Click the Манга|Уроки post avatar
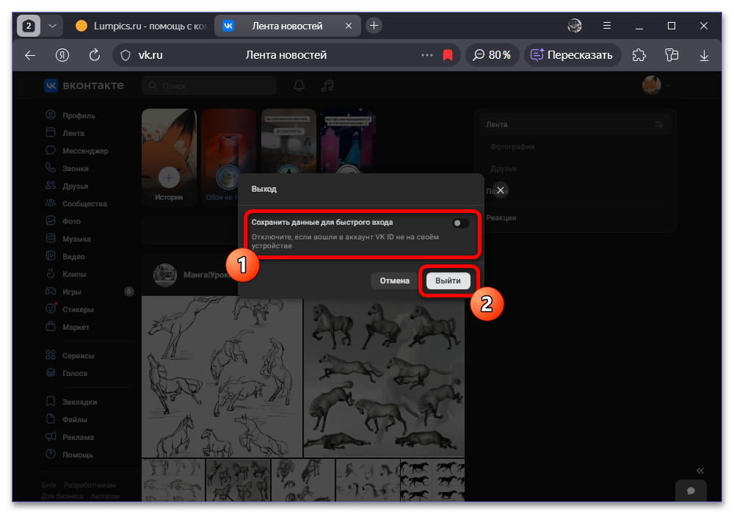 pos(164,275)
